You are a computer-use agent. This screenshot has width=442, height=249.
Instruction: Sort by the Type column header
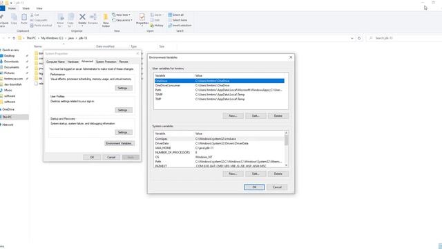pyautogui.click(x=133, y=46)
